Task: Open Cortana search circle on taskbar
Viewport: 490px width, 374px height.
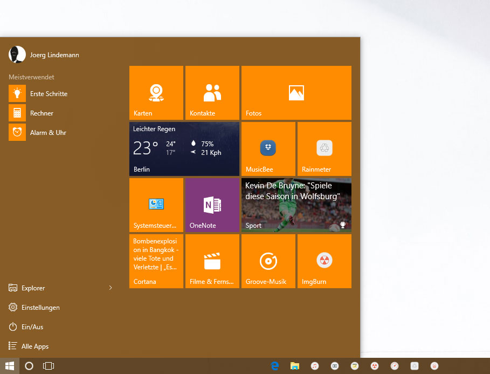Action: [29, 366]
